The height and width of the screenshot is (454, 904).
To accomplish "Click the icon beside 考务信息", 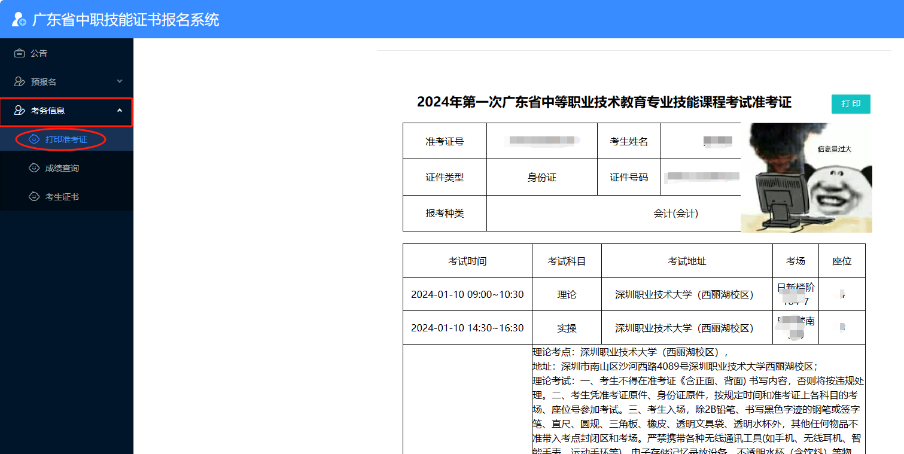I will point(20,111).
